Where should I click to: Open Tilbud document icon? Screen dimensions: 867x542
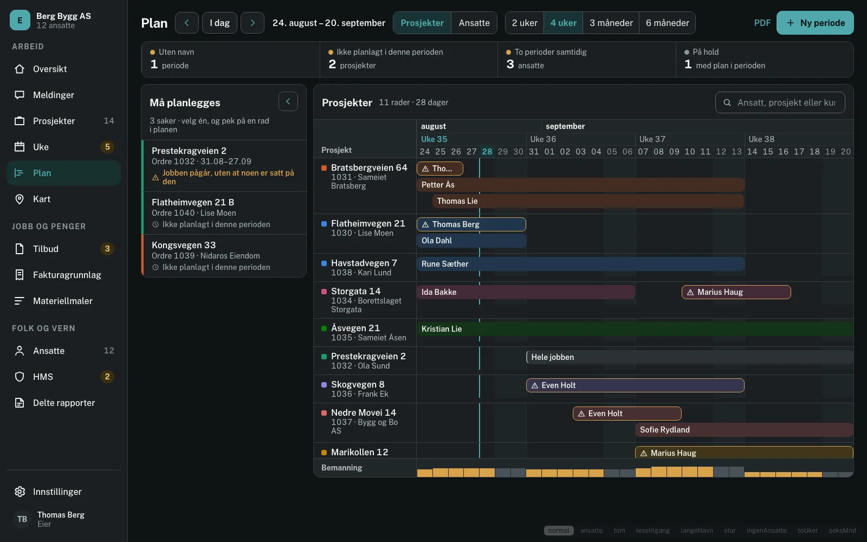(20, 249)
